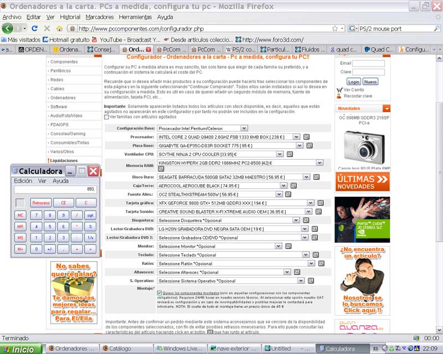
Task: Click the Ver Carrito cart icon
Action: 339,90
